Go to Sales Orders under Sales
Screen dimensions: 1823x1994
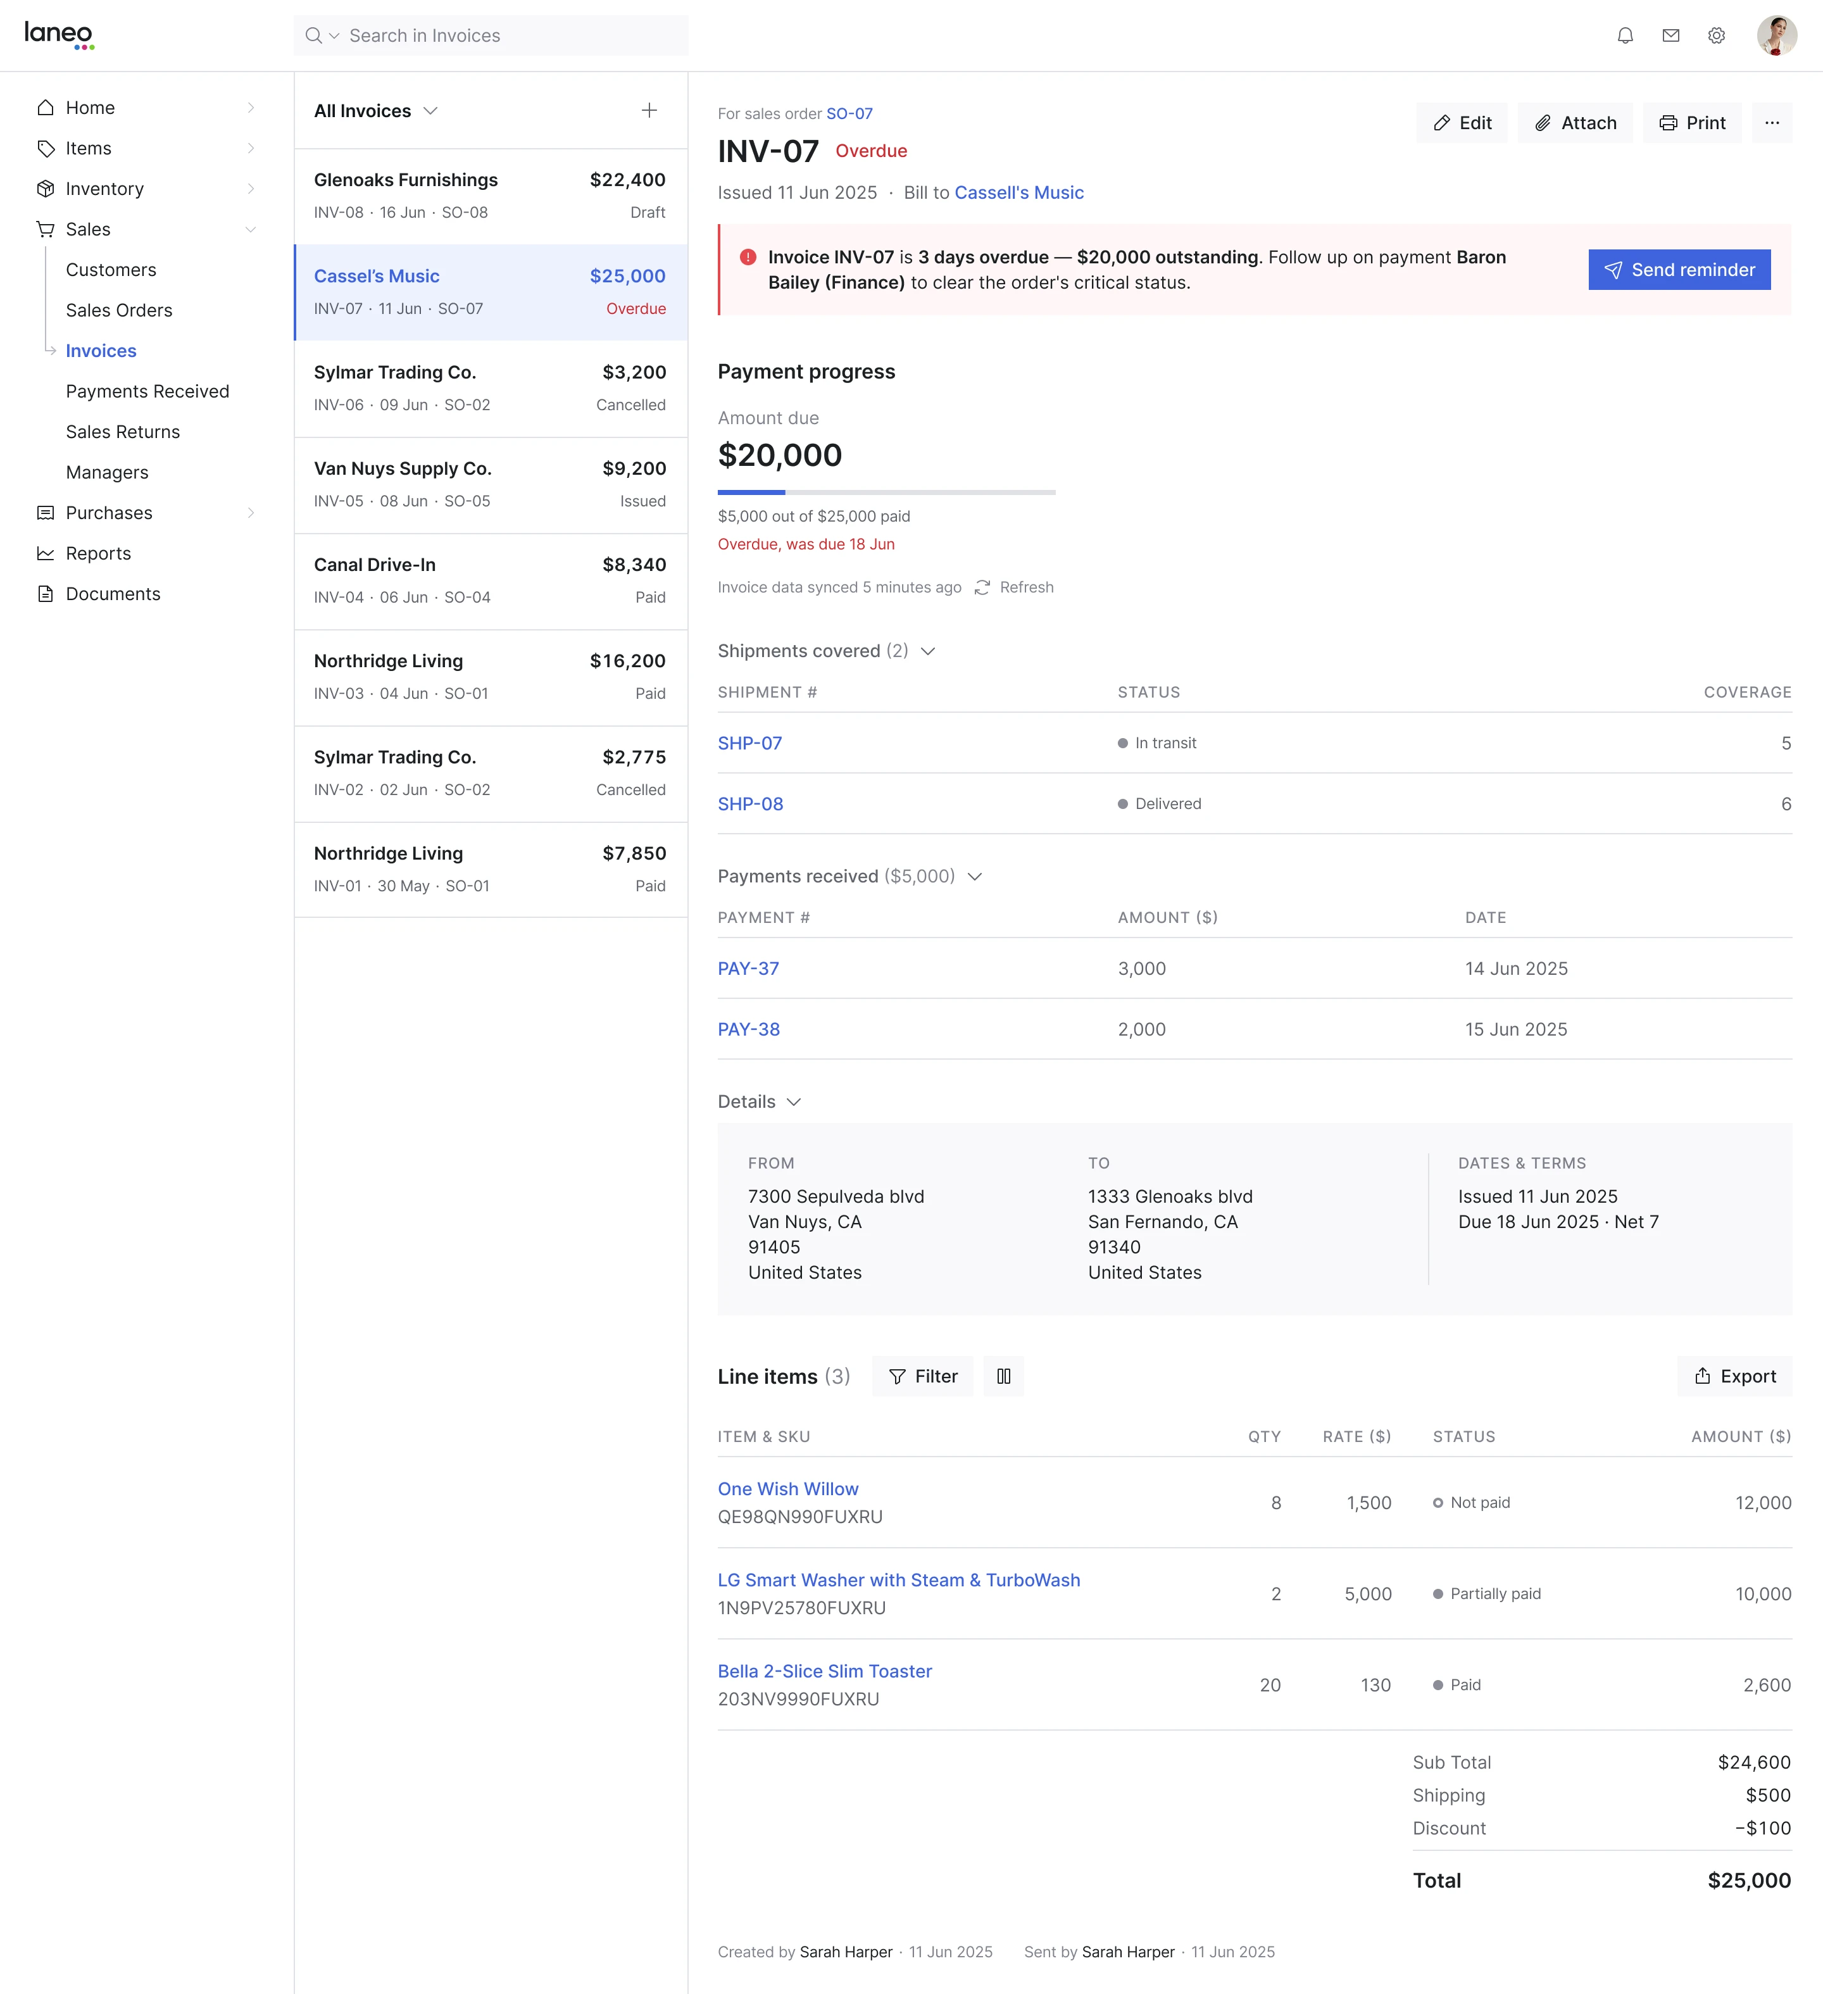(119, 311)
